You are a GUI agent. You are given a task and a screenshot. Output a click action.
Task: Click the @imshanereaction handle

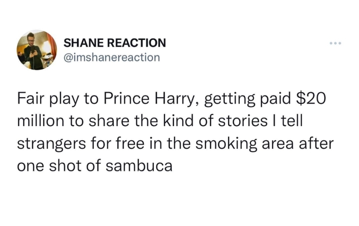tap(111, 58)
